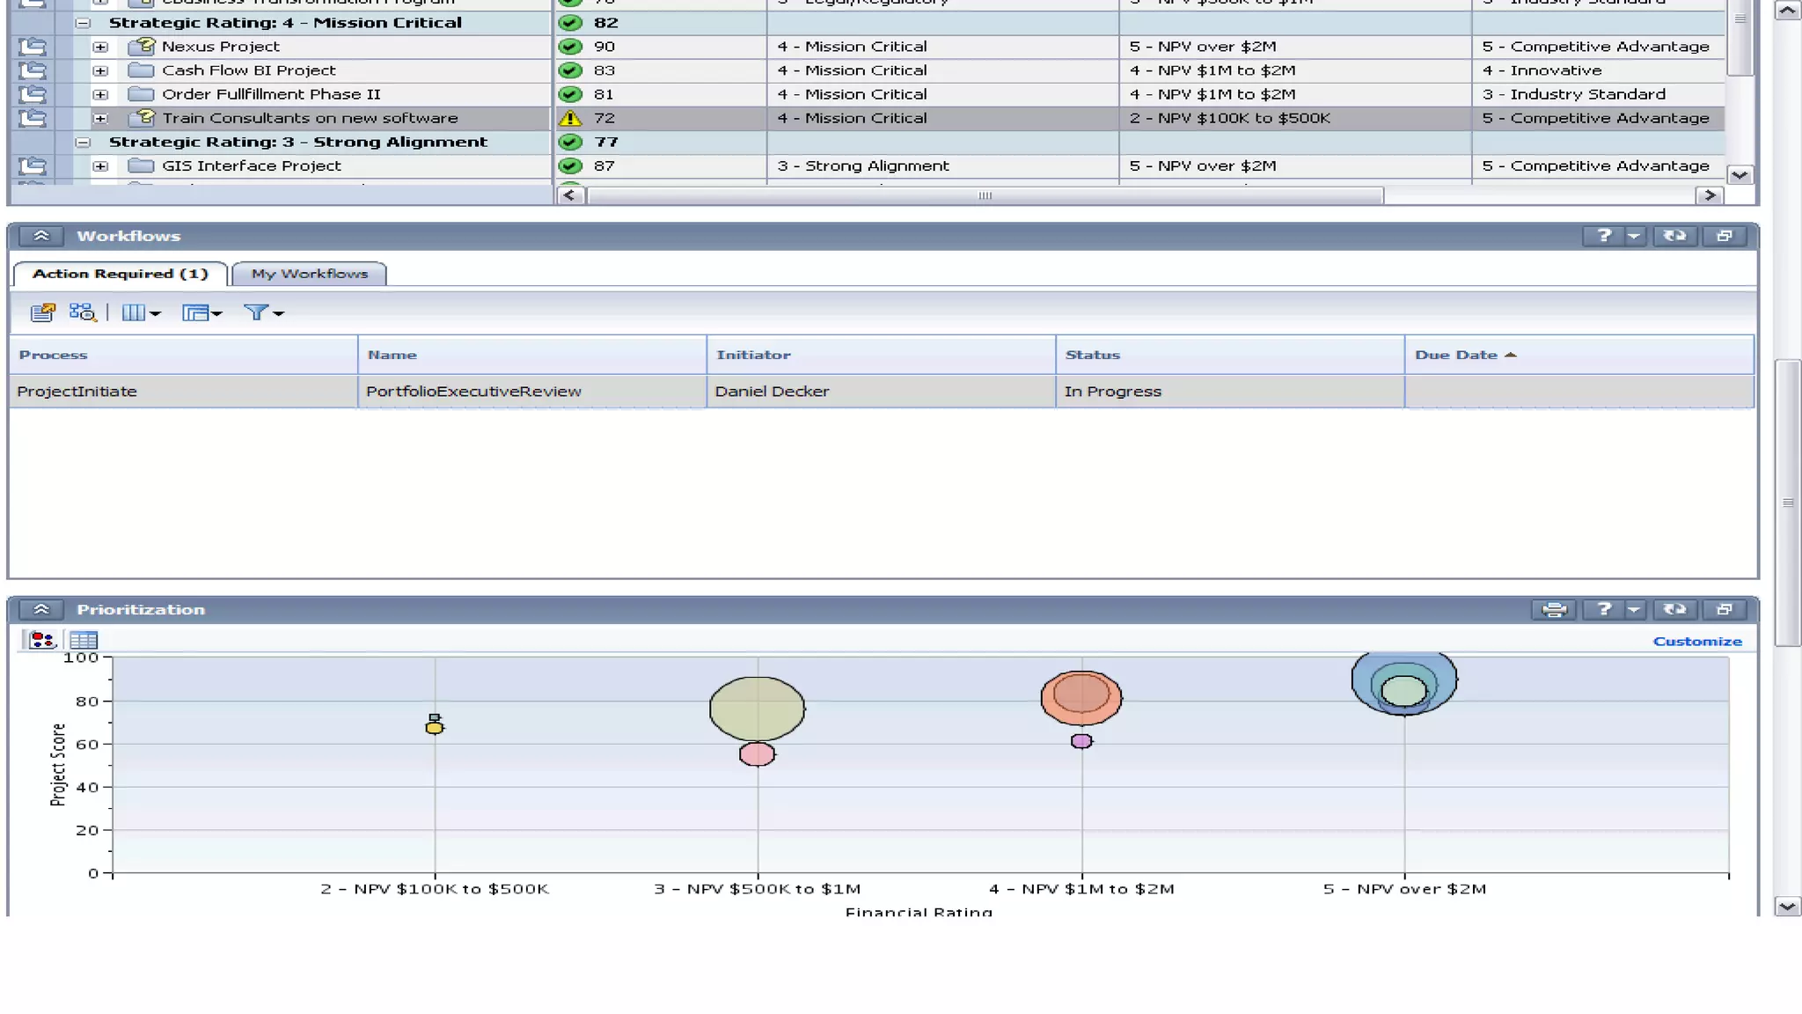
Task: Switch Prioritization to bubble chart view
Action: coord(41,641)
